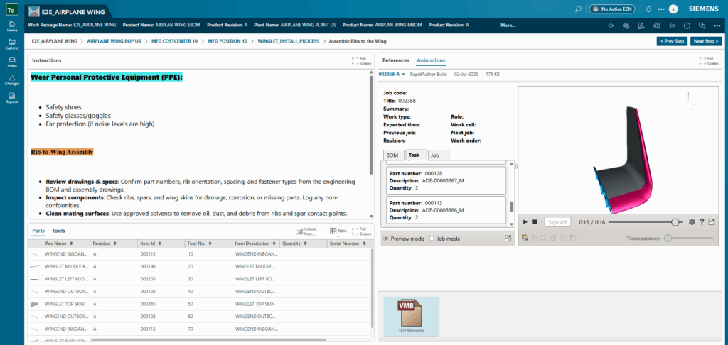Expand More... in the header properties
The width and height of the screenshot is (728, 345).
[508, 25]
